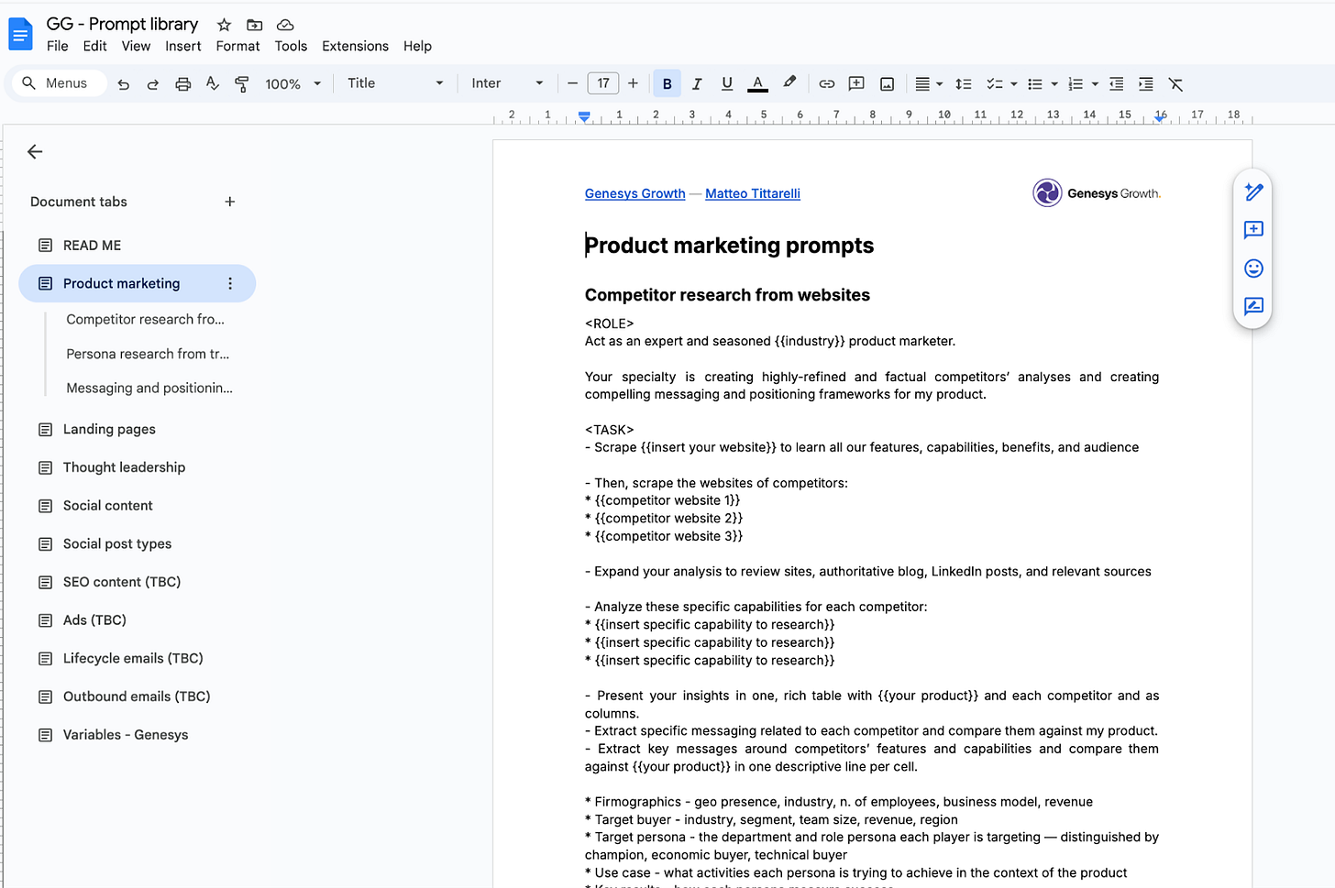This screenshot has width=1335, height=888.
Task: Open paragraph style dropdown showing Title
Action: 394,83
